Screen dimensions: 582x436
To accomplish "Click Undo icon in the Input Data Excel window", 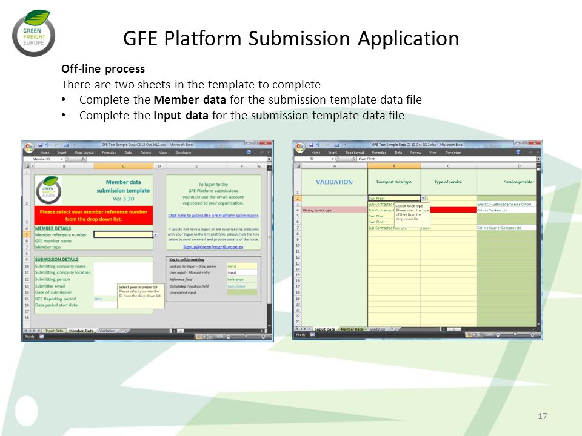I will click(318, 145).
